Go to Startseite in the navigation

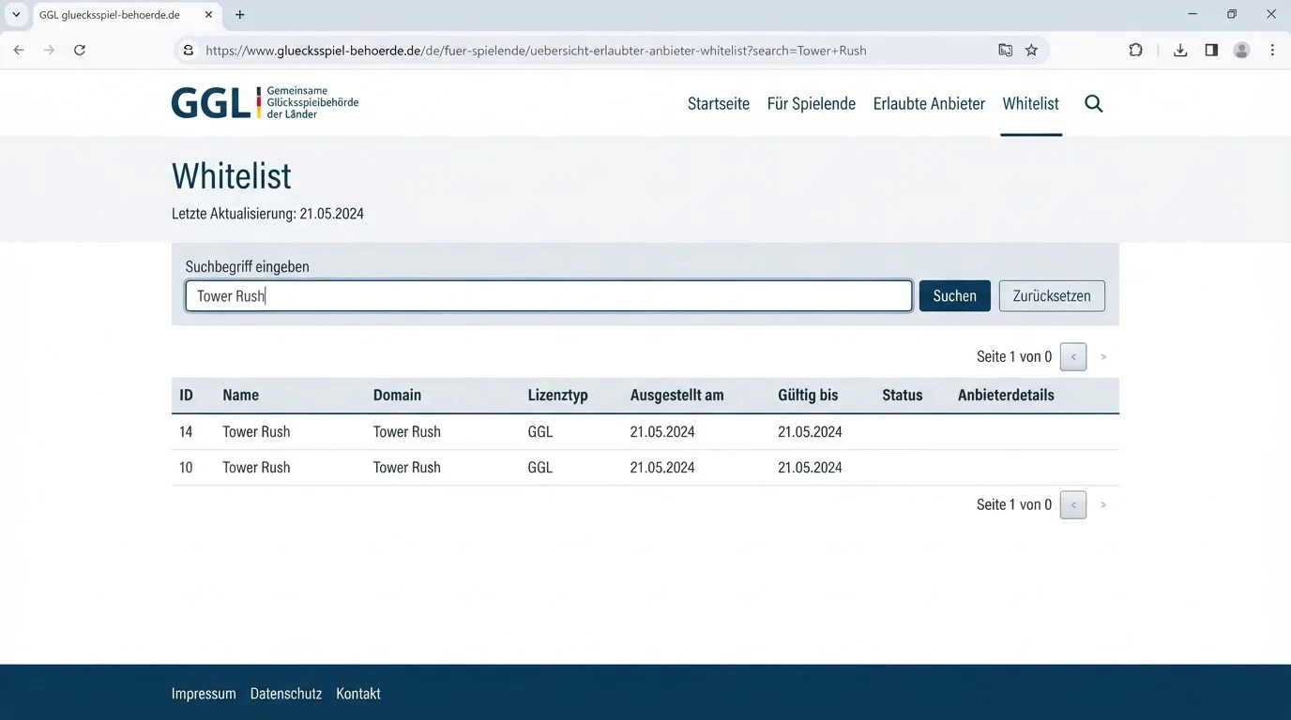point(719,104)
